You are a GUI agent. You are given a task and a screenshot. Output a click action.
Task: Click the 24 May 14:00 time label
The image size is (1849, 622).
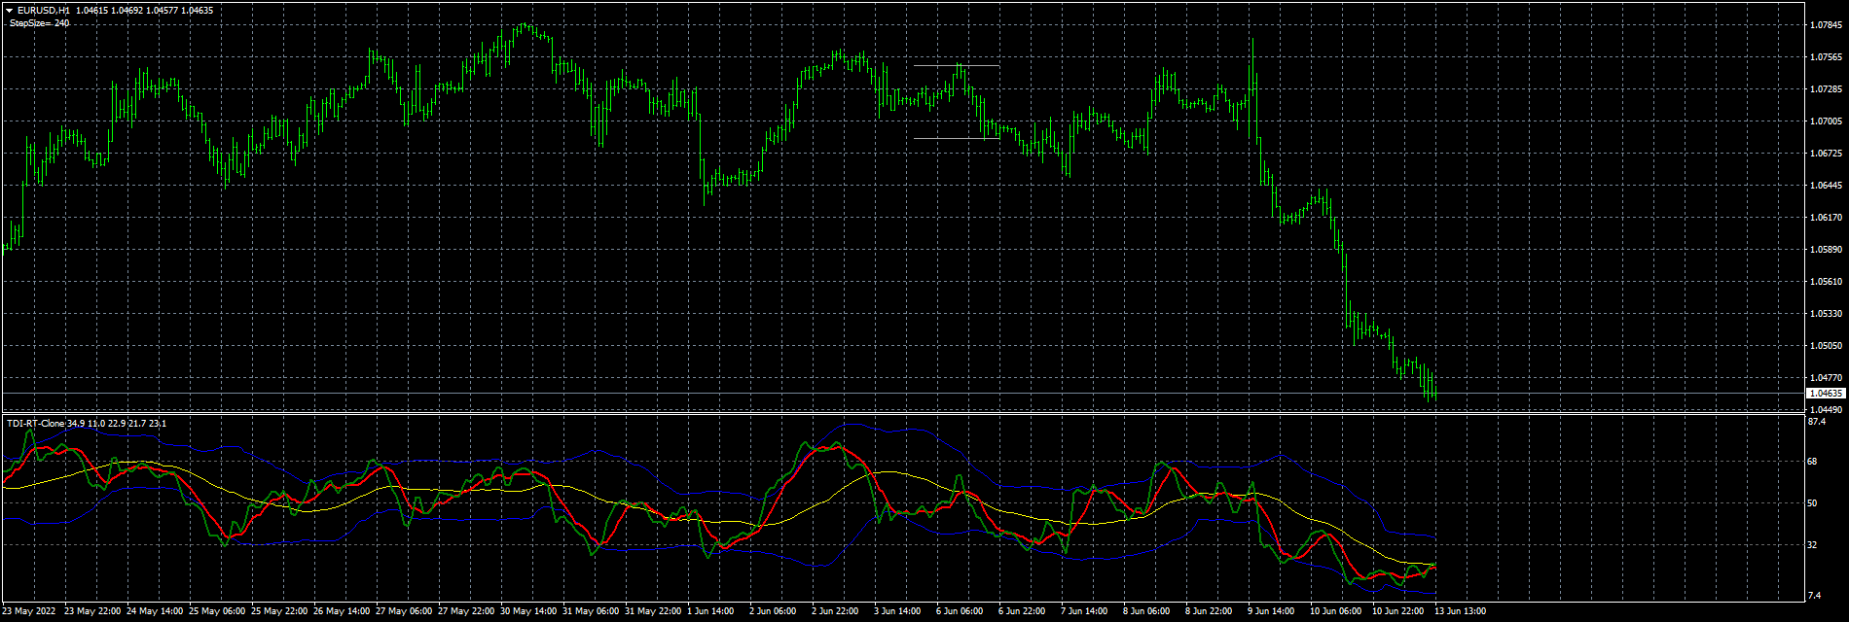tap(155, 611)
